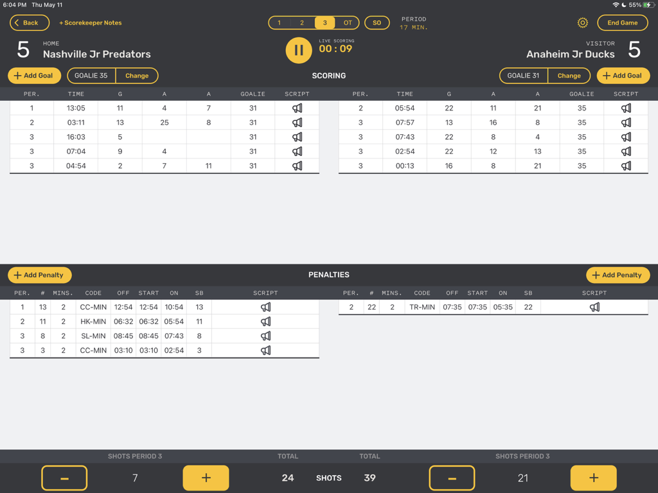
Task: Increase Anaheim's period 3 shot count
Action: coord(593,478)
